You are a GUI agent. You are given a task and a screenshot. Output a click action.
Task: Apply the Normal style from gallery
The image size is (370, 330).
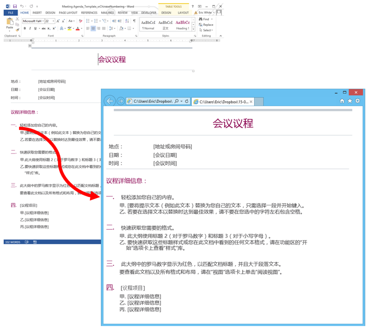(148, 25)
